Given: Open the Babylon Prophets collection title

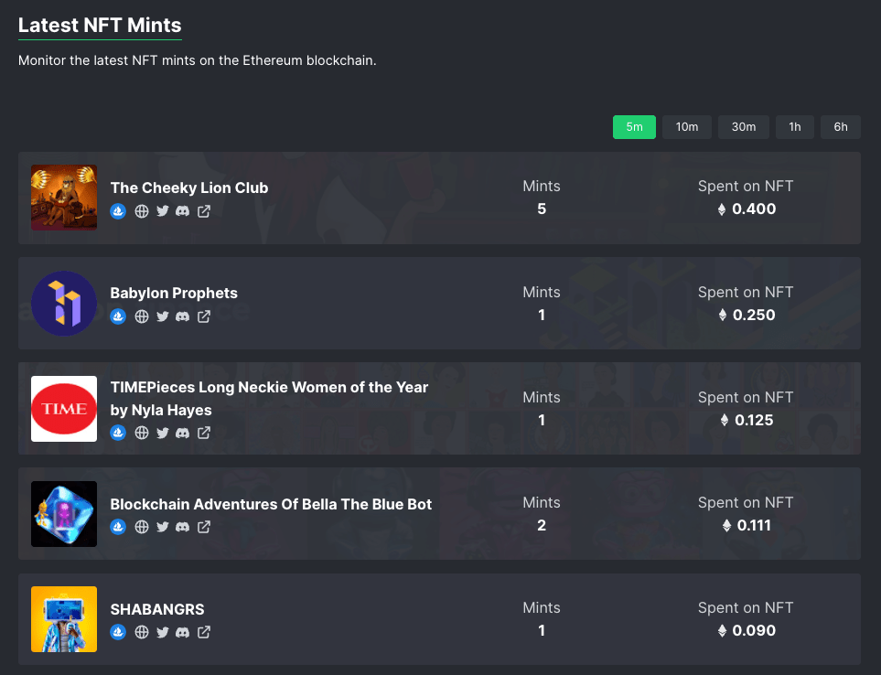Looking at the screenshot, I should coord(174,293).
